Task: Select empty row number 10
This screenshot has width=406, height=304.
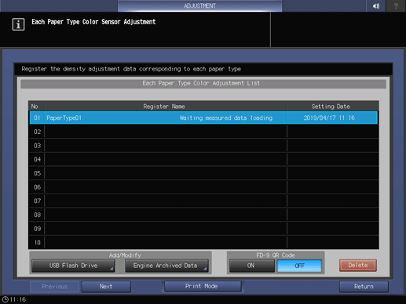Action: [203, 242]
